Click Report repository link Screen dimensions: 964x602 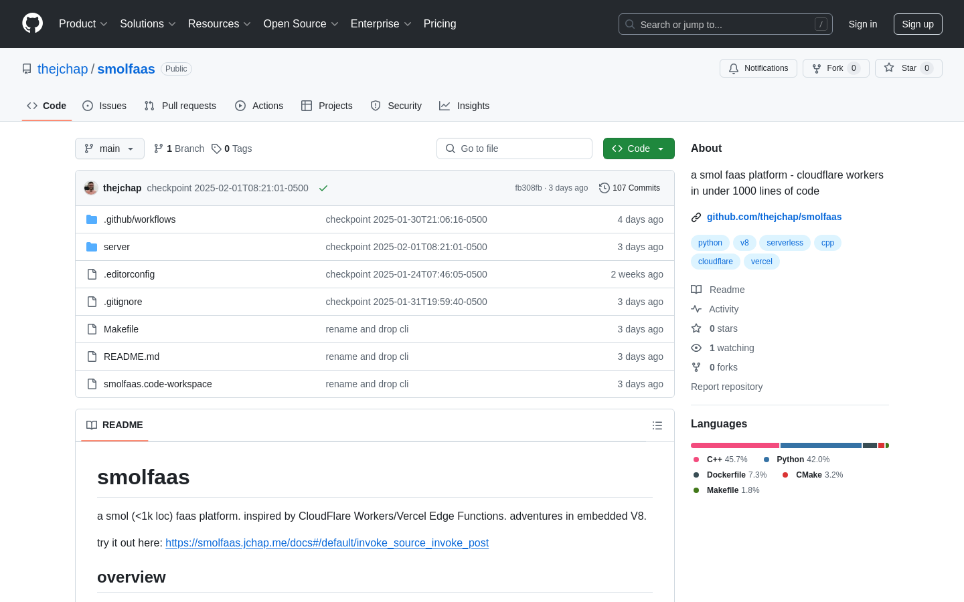(x=726, y=387)
